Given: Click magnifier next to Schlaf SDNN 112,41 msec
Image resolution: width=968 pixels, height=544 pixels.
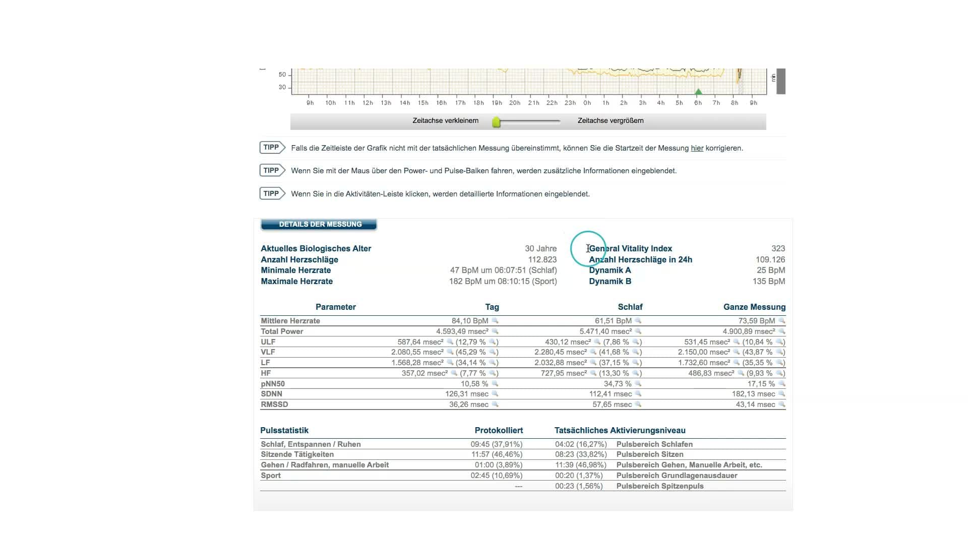Looking at the screenshot, I should click(x=638, y=394).
